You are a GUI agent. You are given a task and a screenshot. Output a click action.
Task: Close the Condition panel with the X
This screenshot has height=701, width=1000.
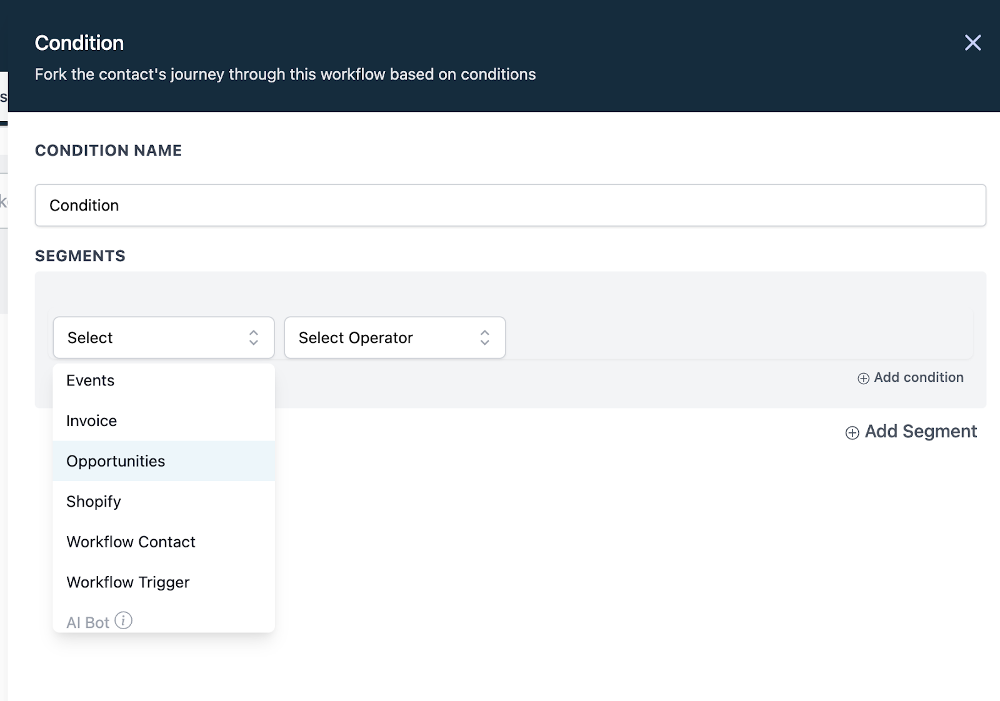[972, 42]
